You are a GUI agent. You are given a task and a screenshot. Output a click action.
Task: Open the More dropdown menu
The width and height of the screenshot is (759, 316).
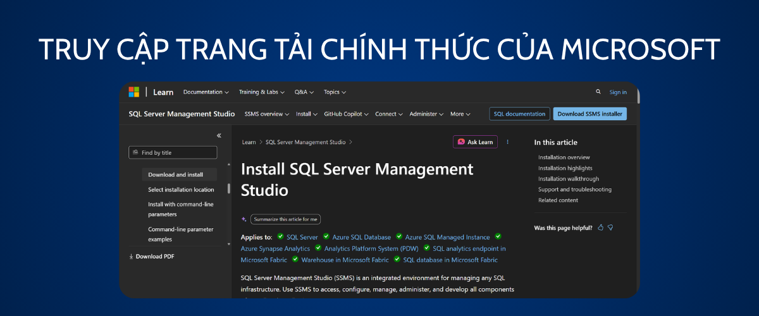(460, 114)
